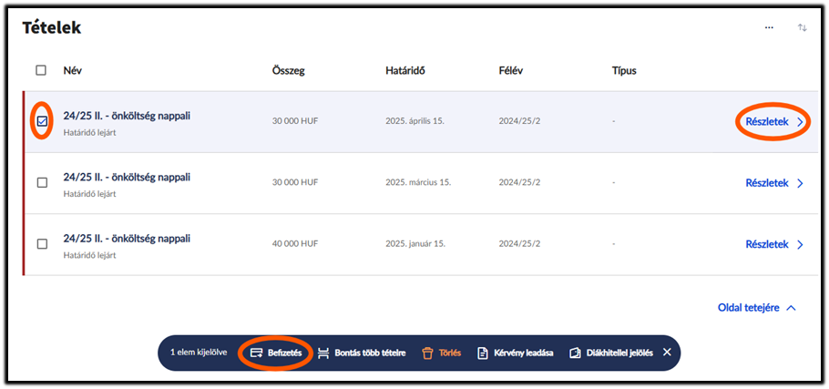The image size is (829, 389).
Task: Expand the April 15 row chevron arrow
Action: click(800, 121)
